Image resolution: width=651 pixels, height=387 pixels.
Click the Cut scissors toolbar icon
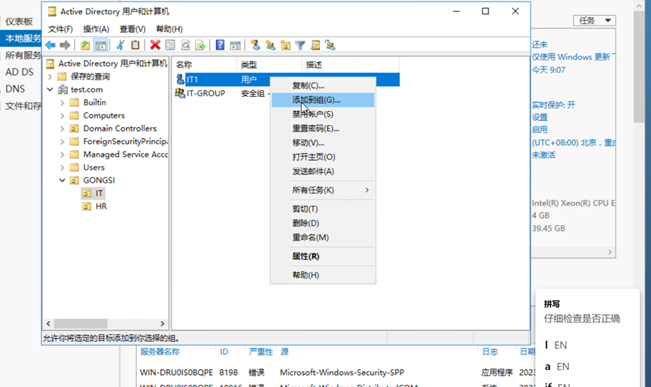[120, 45]
